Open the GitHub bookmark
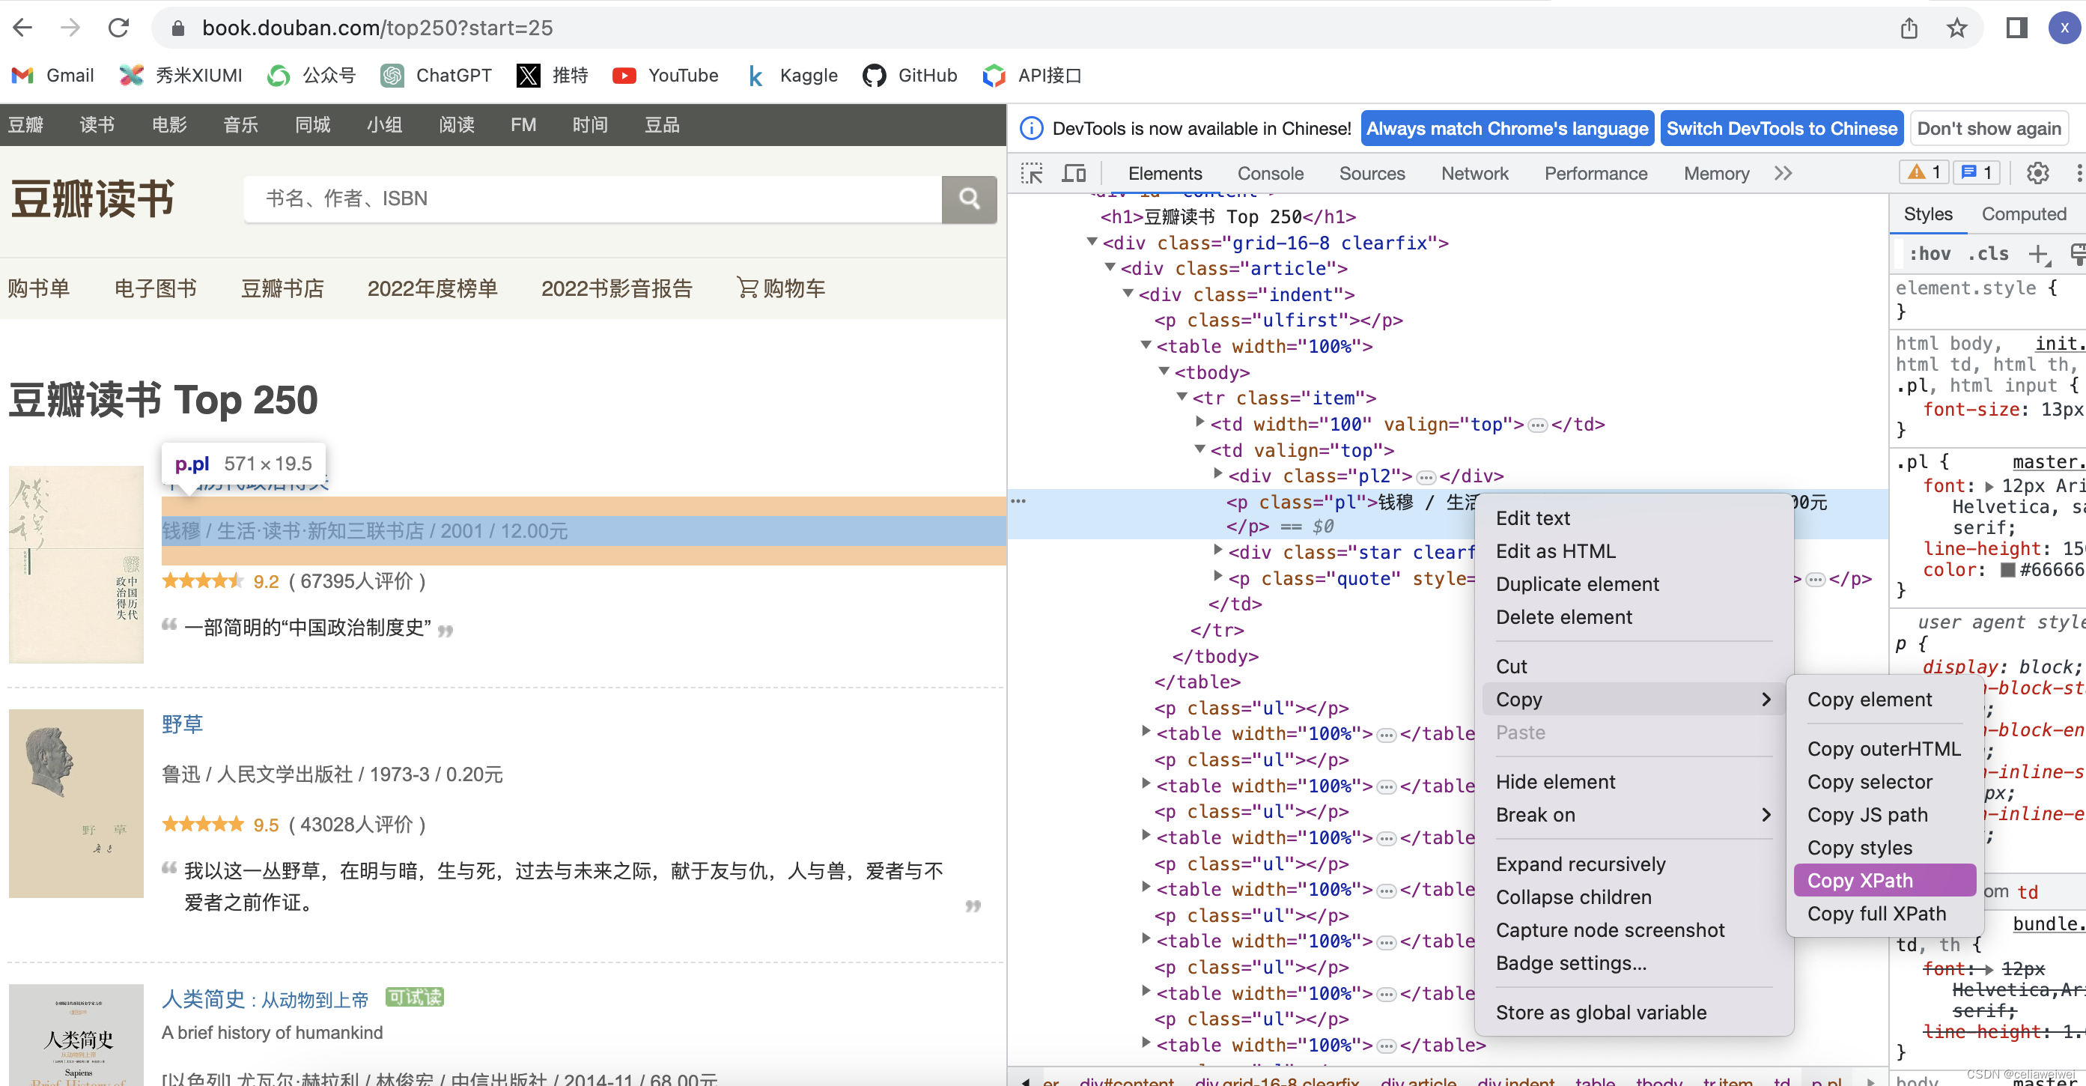Screen dimensions: 2086x1086 pos(910,76)
